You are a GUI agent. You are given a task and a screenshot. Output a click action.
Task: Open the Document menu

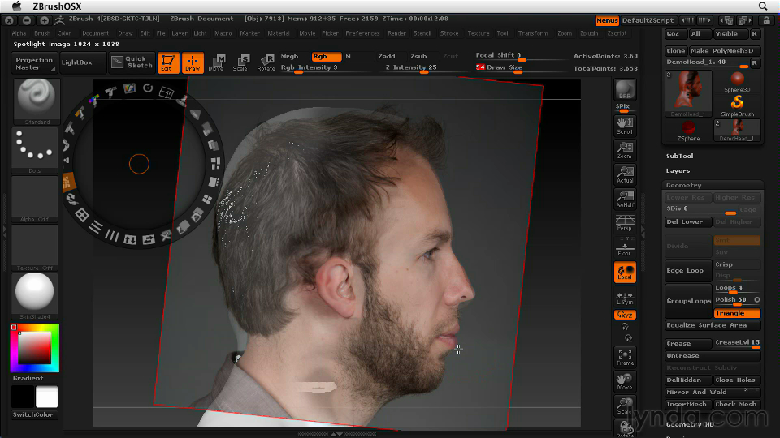click(96, 33)
